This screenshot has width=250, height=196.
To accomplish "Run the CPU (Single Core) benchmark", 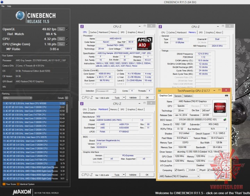I will 61,44.
